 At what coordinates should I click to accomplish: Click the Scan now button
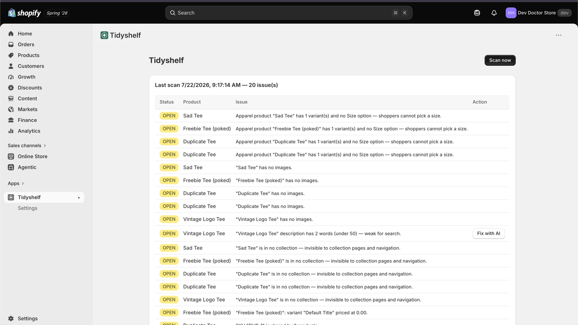pos(500,60)
